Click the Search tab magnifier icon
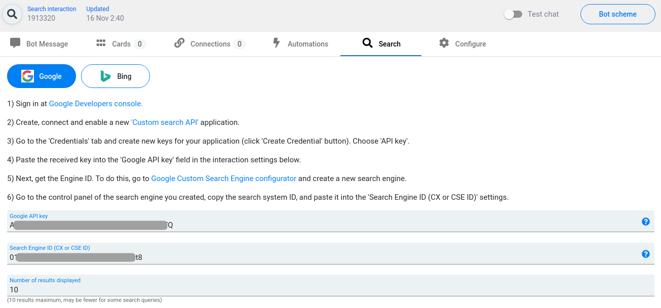Image resolution: width=661 pixels, height=308 pixels. click(368, 43)
